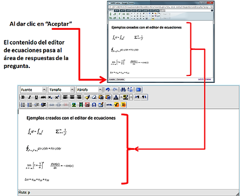The width and height of the screenshot is (240, 196).
Task: Insert an unordered bullet list
Action: (23, 105)
